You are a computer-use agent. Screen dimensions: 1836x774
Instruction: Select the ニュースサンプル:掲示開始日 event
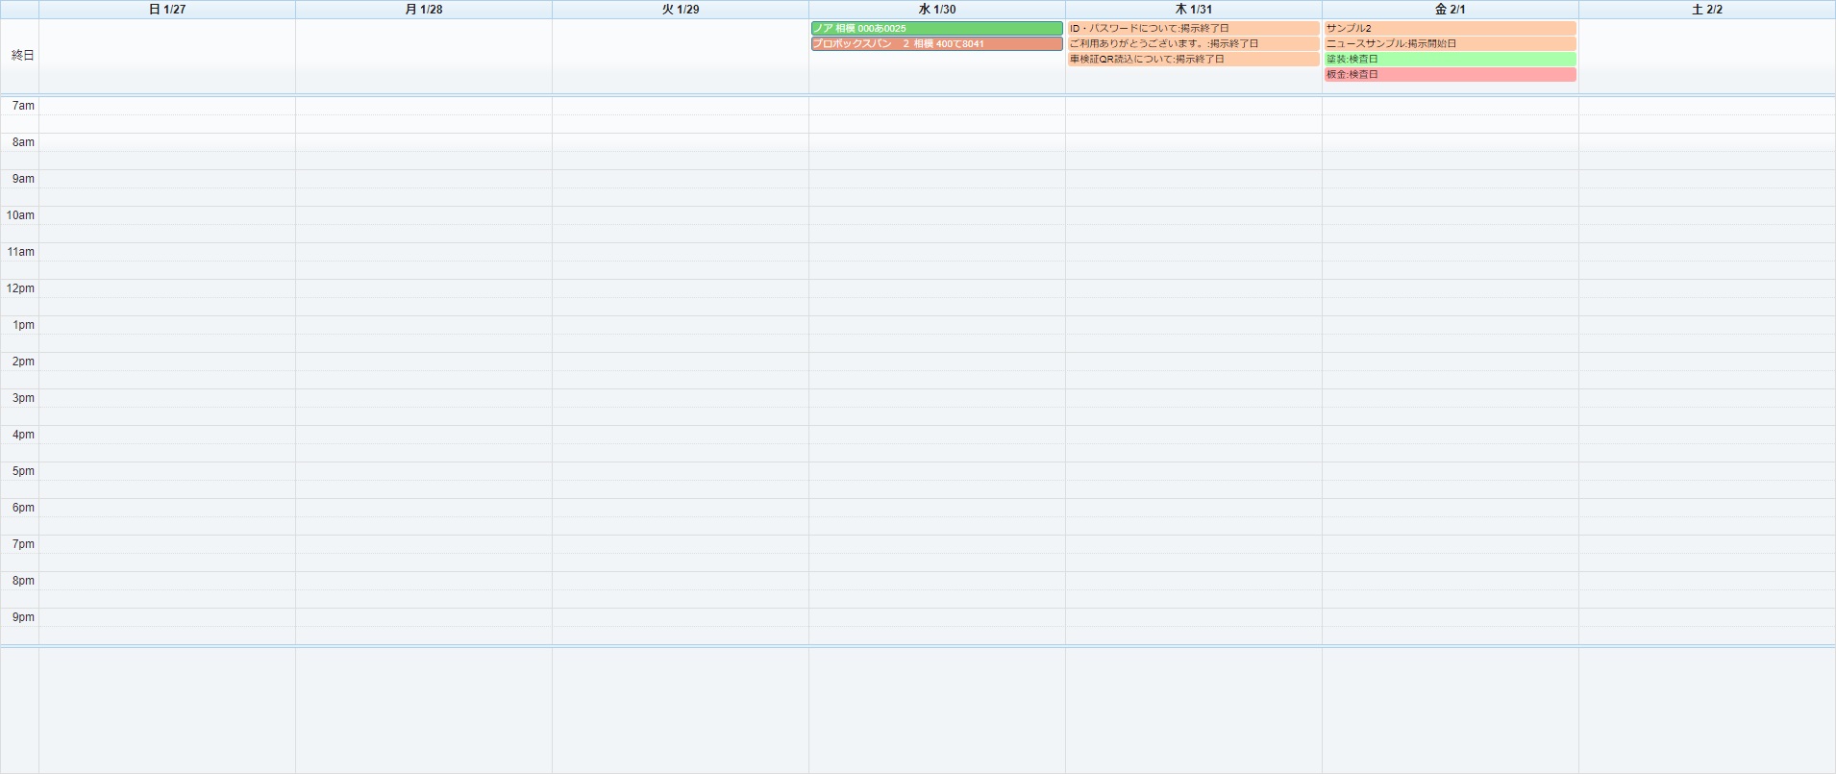[x=1450, y=44]
